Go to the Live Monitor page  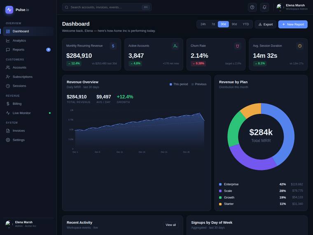pos(28,113)
